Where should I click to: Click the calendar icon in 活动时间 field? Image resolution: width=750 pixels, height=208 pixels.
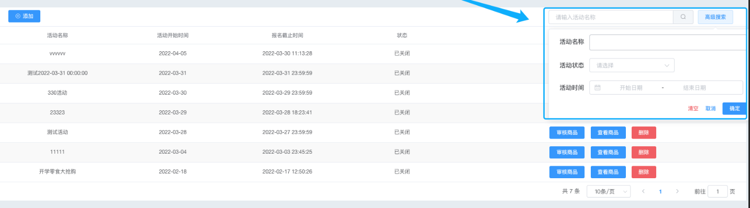tap(598, 87)
